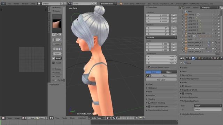This screenshot has width=223, height=125.
Task: Open the XYZ Euler rotation mode dropdown
Action: click(161, 37)
